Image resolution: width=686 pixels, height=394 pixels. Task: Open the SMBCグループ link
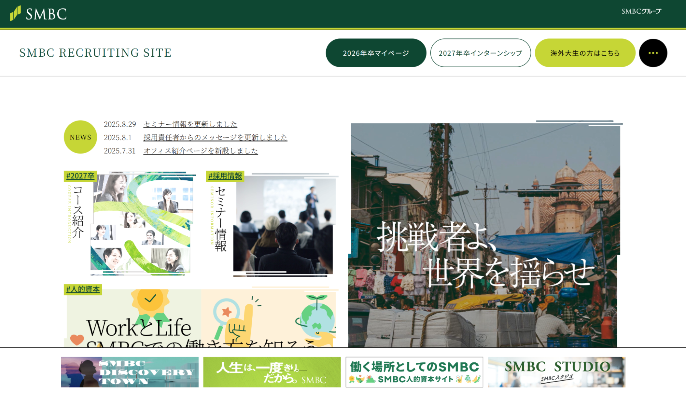pos(641,11)
